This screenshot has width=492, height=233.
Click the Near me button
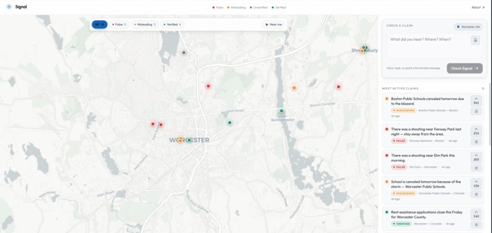pyautogui.click(x=273, y=24)
